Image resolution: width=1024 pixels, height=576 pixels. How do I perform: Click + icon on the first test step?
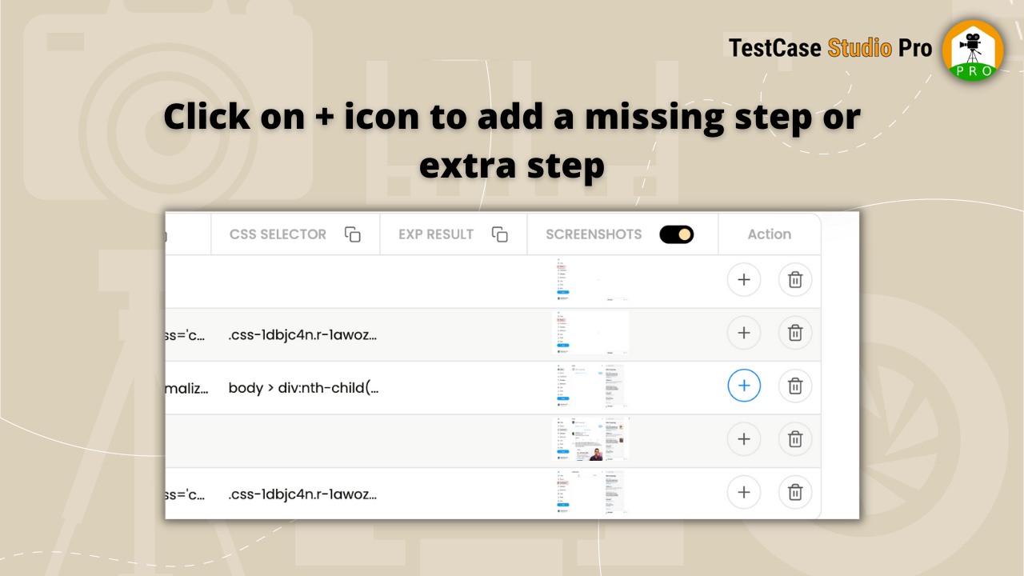[x=744, y=279]
